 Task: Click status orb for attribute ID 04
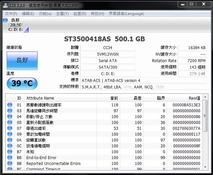click(10, 116)
